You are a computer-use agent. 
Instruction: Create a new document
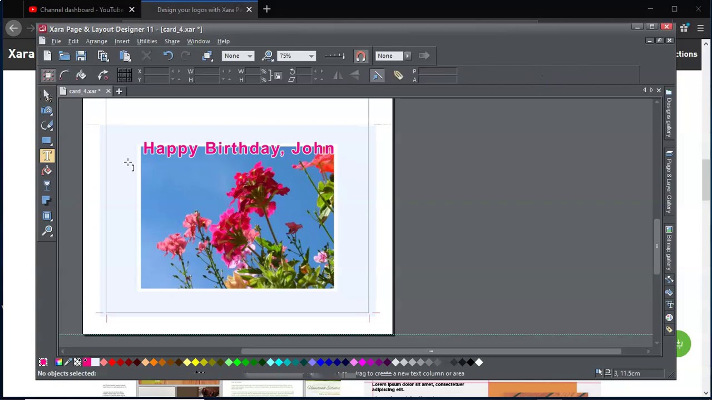[47, 56]
